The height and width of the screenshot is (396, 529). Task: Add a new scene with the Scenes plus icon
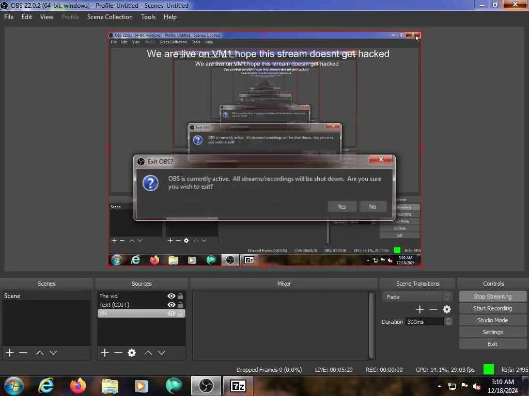pyautogui.click(x=10, y=353)
